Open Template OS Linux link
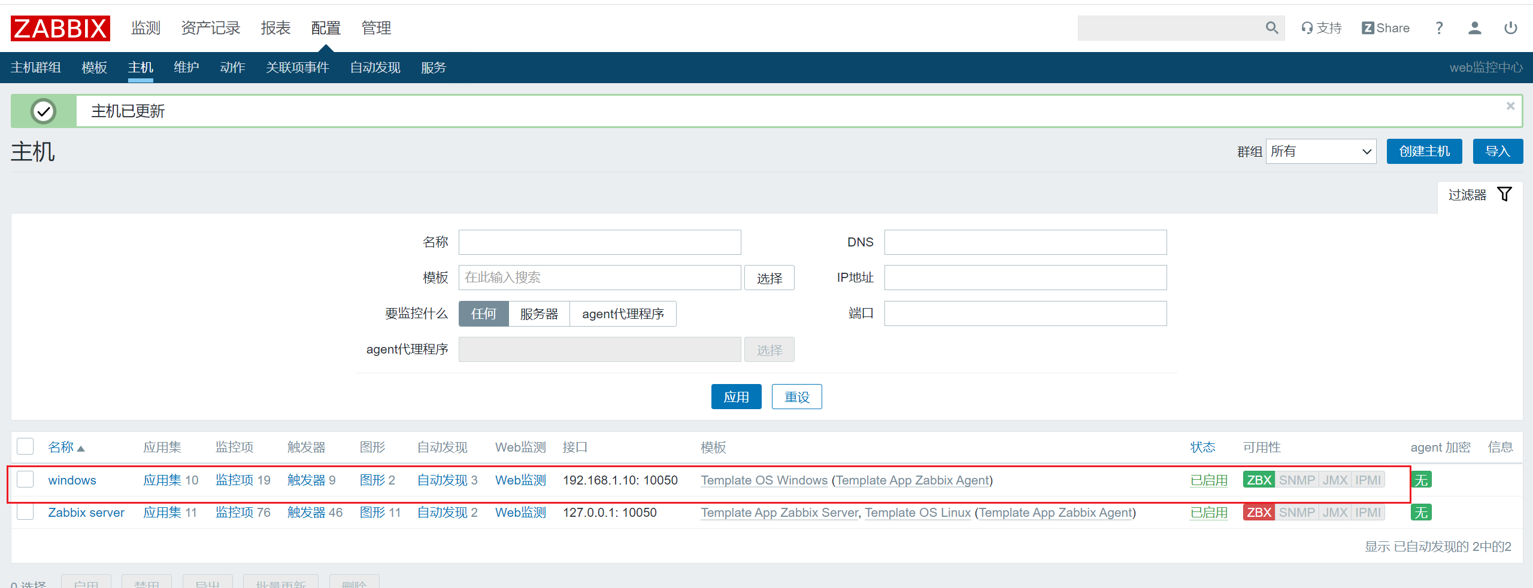Image resolution: width=1533 pixels, height=588 pixels. point(918,513)
